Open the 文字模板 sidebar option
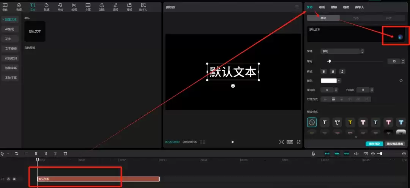The width and height of the screenshot is (410, 188). click(x=11, y=49)
